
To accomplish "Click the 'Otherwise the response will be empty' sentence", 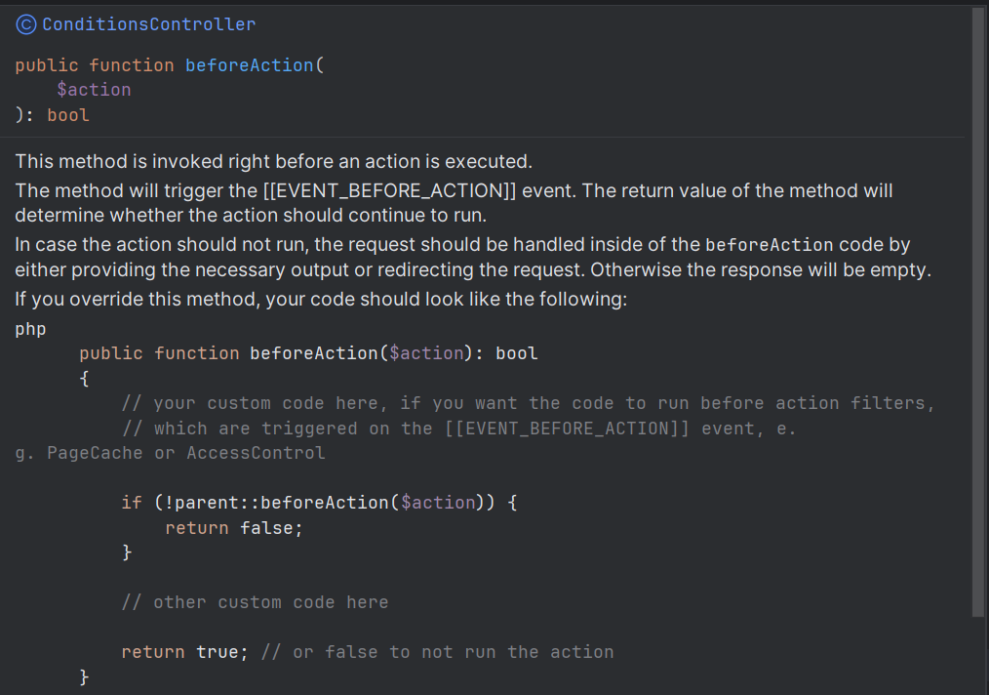I will (760, 270).
